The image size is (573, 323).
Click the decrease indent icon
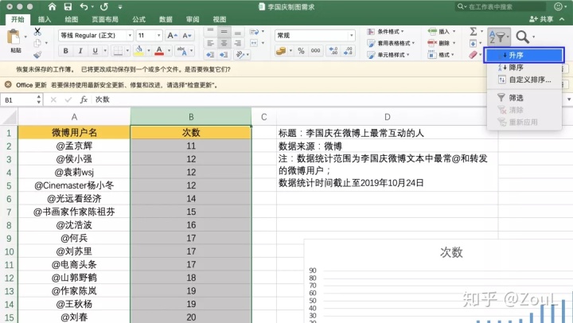click(x=210, y=55)
